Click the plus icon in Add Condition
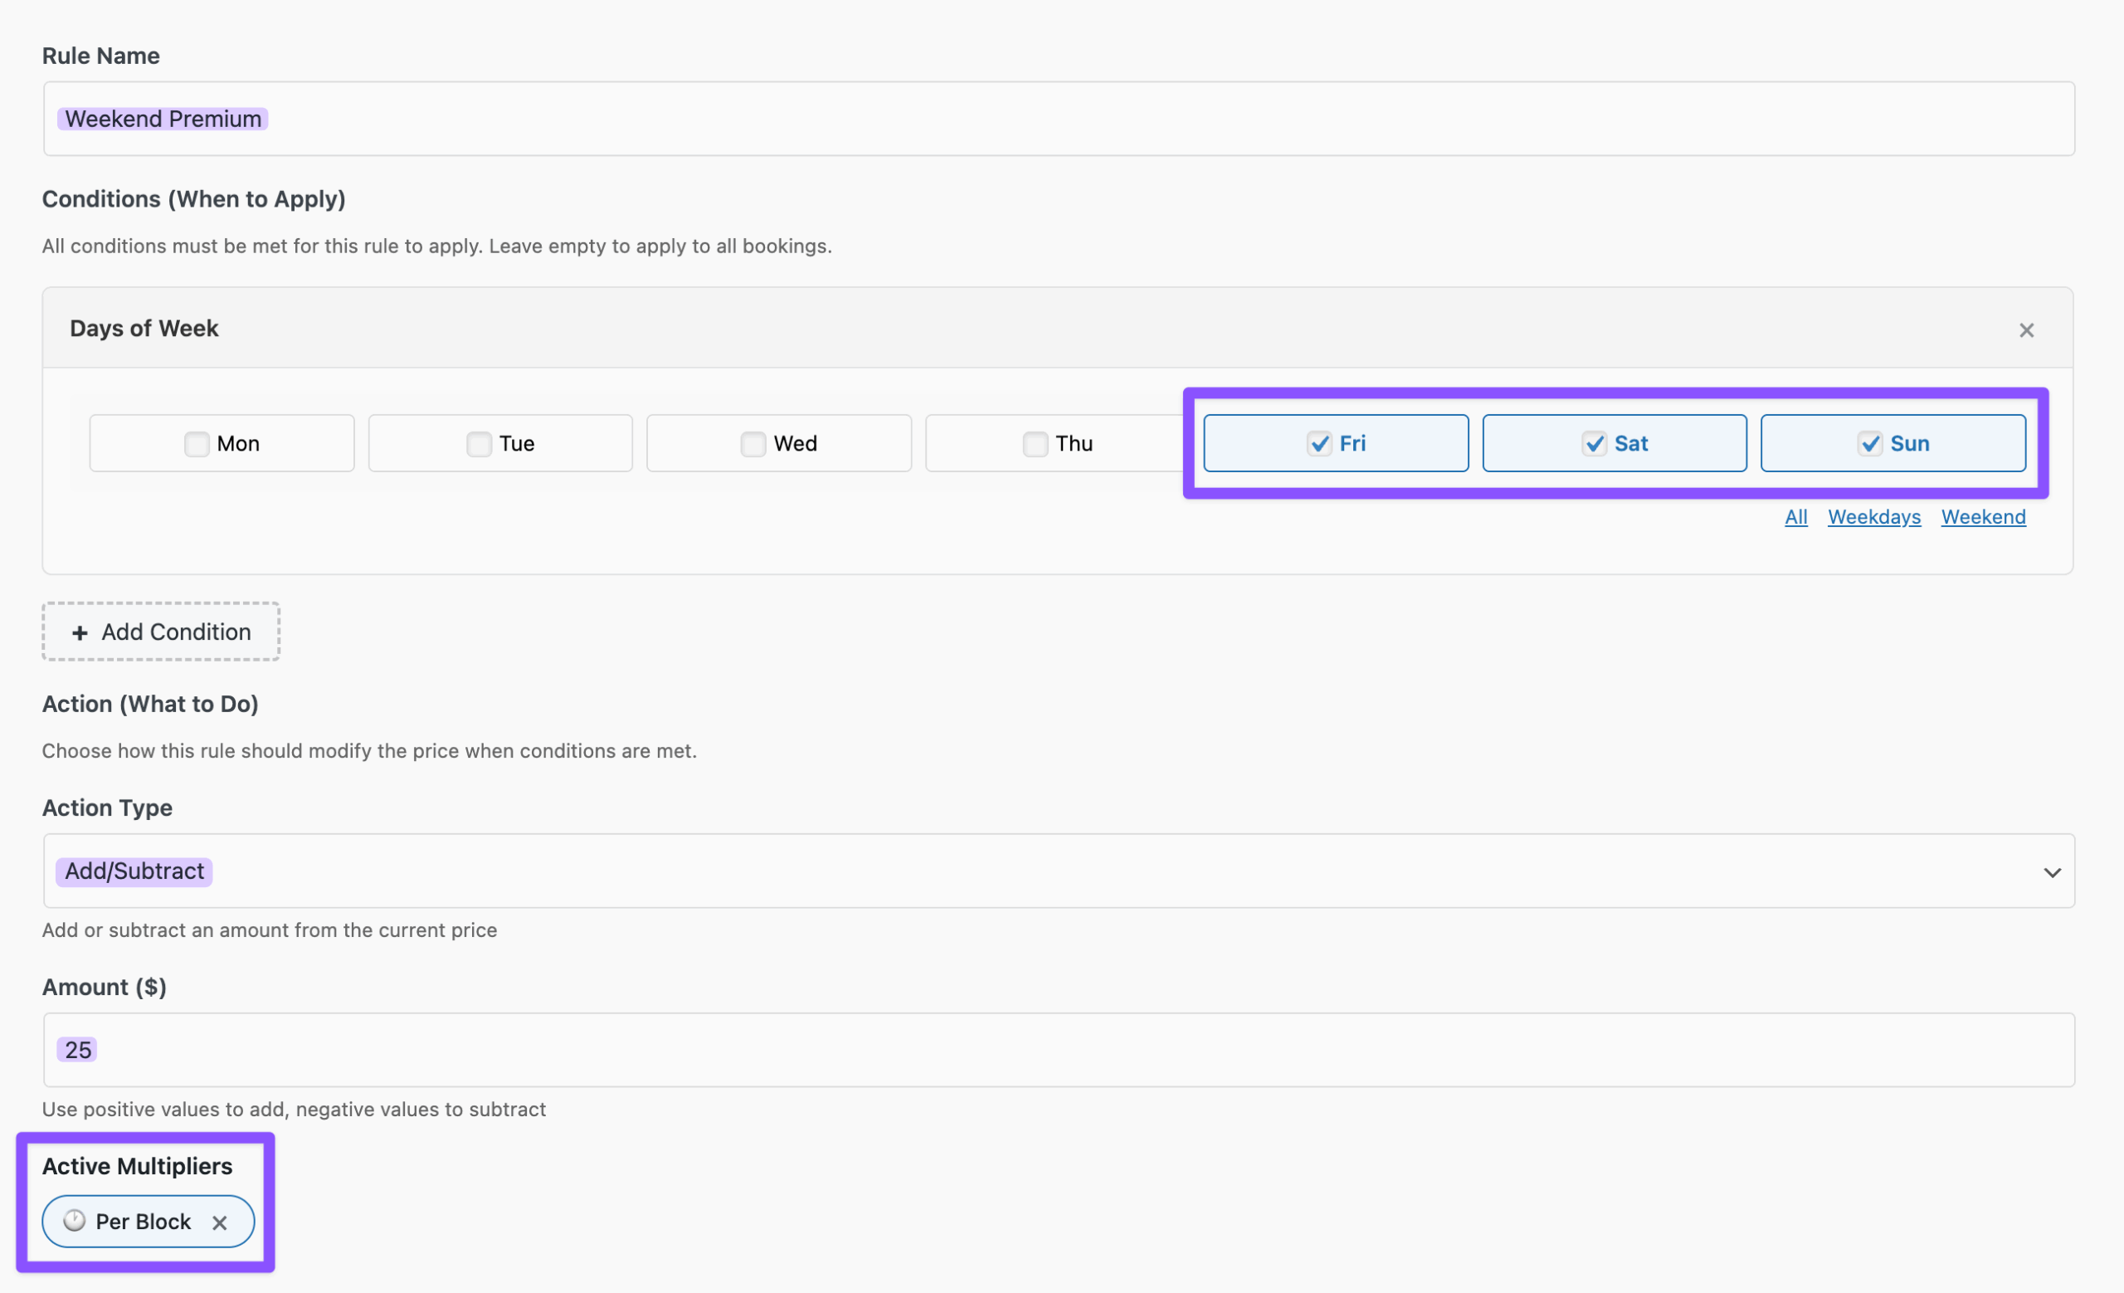 80,632
